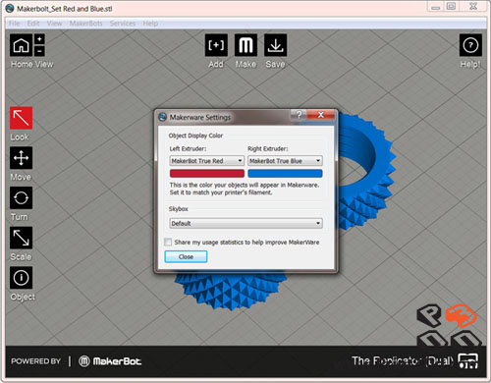Screen dimensions: 491x383
Task: Open the Right Extruder color dropdown
Action: pos(285,161)
